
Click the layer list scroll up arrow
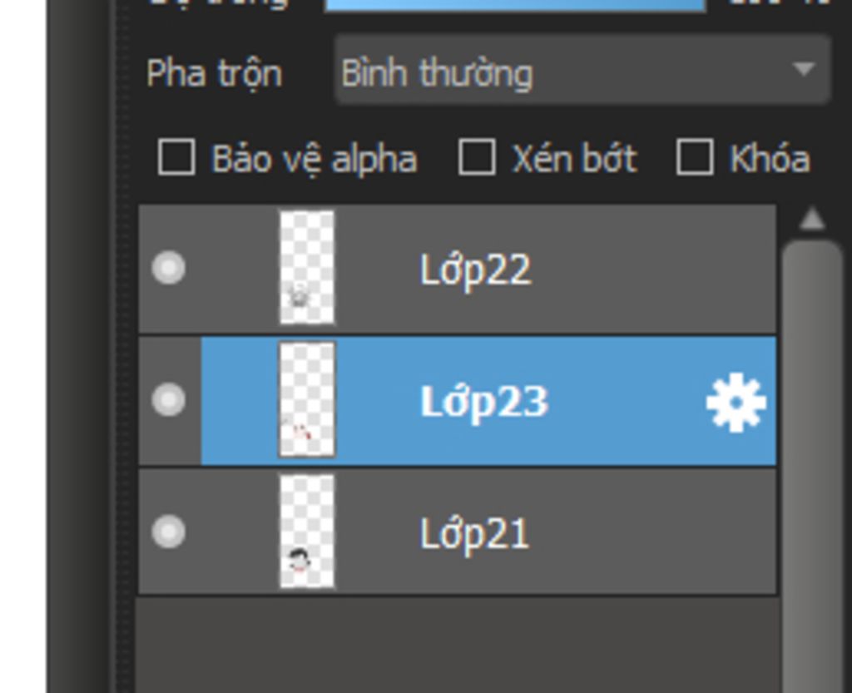(811, 220)
